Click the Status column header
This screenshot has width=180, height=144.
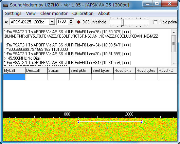click(58, 70)
